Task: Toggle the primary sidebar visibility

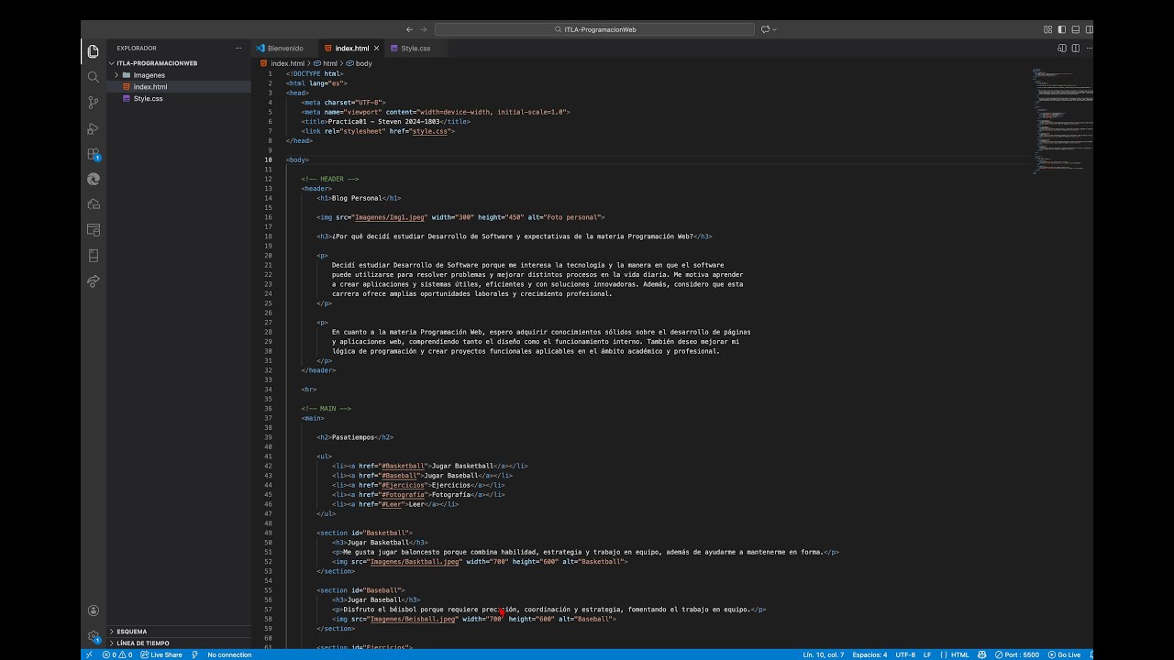Action: tap(1062, 29)
